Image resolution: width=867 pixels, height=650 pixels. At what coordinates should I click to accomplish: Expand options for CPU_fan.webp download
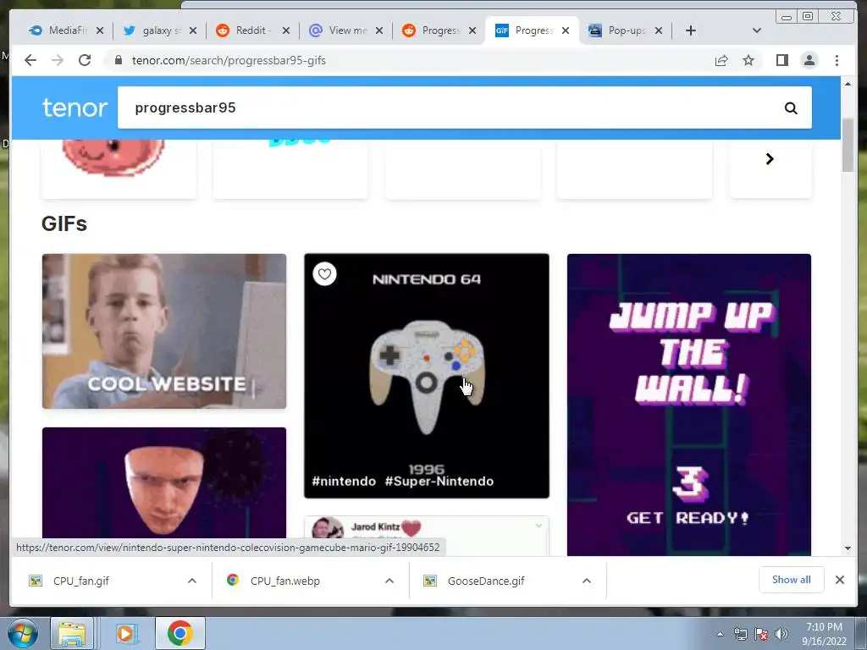coord(389,581)
